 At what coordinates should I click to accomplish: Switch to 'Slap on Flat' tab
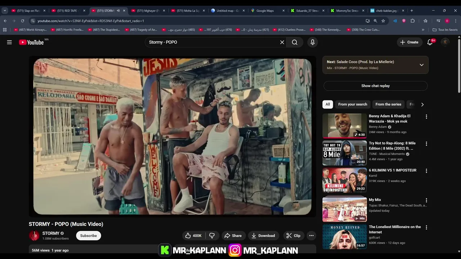coord(28,11)
